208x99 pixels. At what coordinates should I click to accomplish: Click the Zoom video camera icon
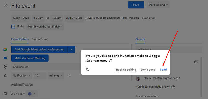[5, 58]
